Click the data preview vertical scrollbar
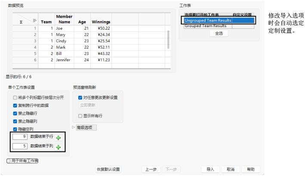The height and width of the screenshot is (176, 305). pos(168,40)
